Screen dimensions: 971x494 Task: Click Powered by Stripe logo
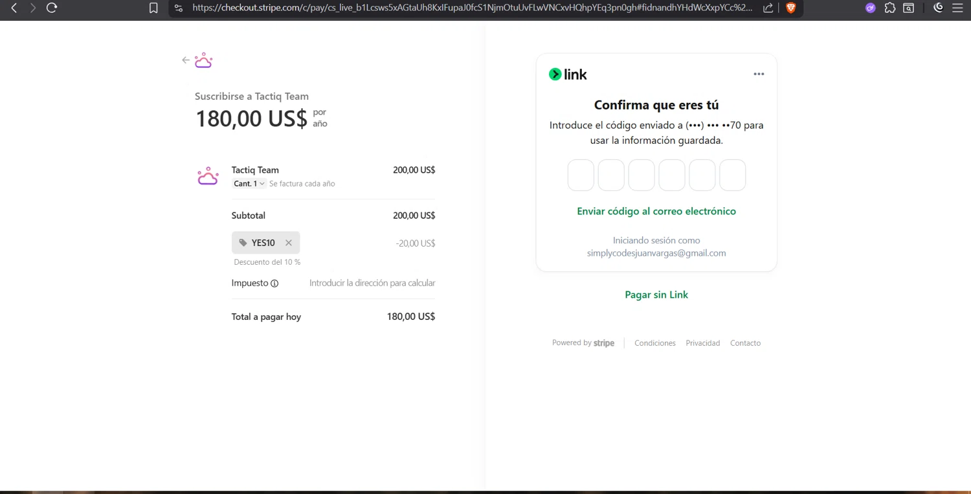tap(583, 343)
